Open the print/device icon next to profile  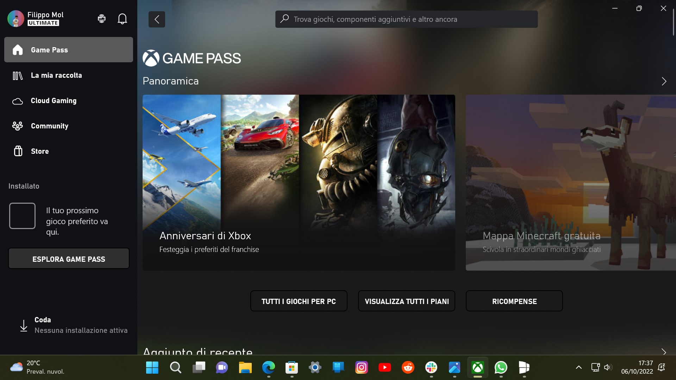tap(102, 19)
